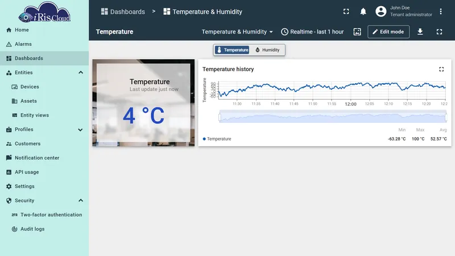Open the Notification center
This screenshot has width=455, height=256.
(x=44, y=158)
